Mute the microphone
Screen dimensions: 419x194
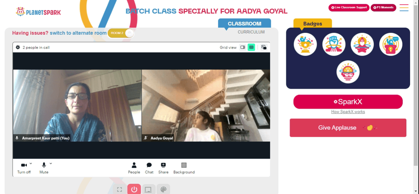pos(44,168)
